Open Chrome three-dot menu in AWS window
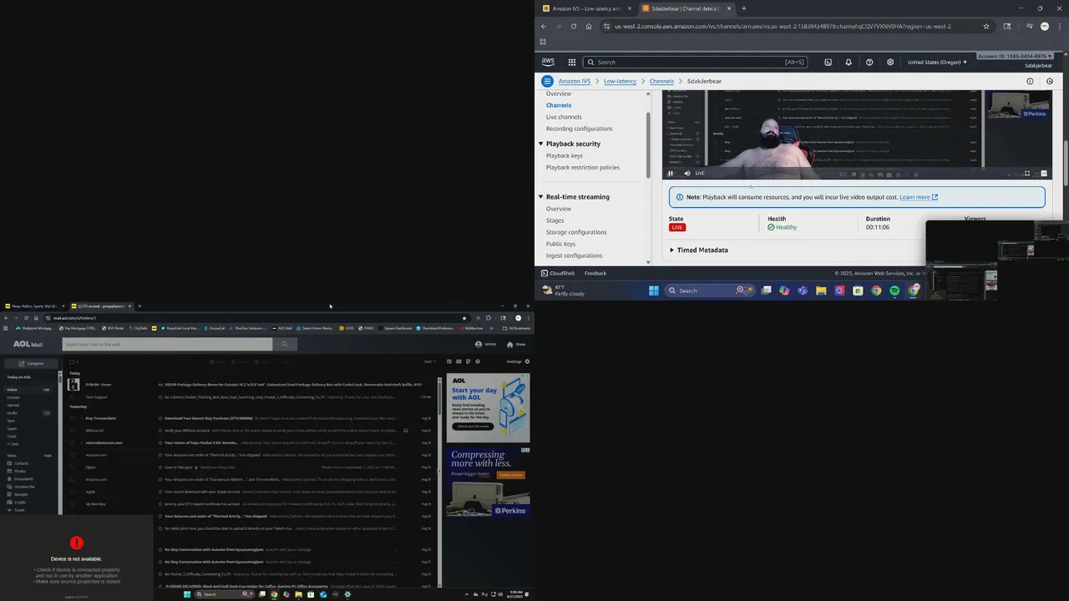 click(1059, 26)
